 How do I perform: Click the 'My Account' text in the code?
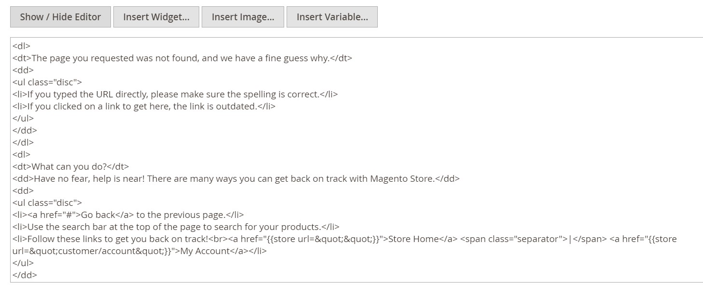(x=205, y=251)
